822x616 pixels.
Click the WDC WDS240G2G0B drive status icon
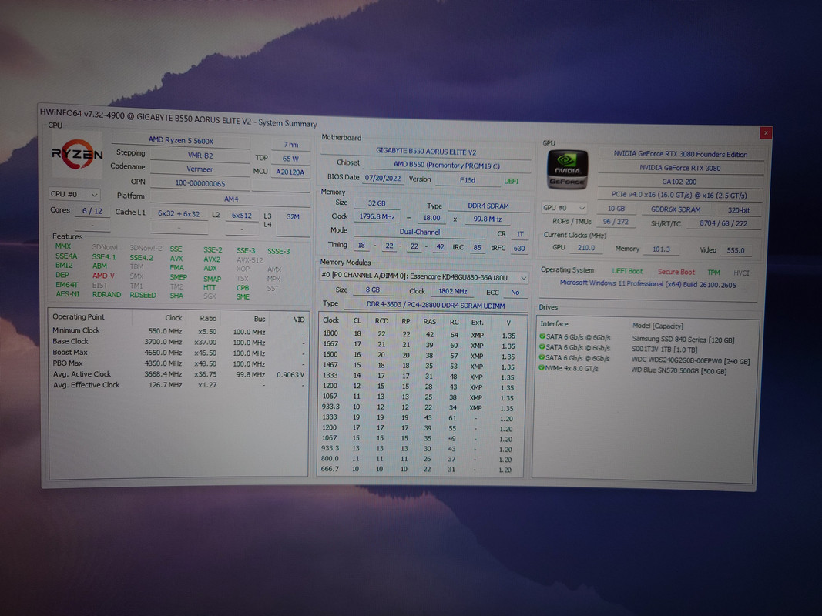click(542, 358)
